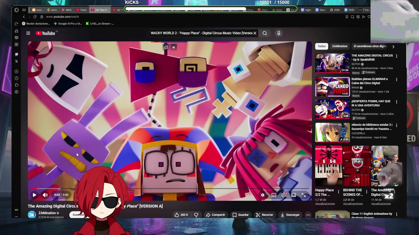Open Recibir donaciones bookmark
The image size is (419, 235).
[x=36, y=23]
